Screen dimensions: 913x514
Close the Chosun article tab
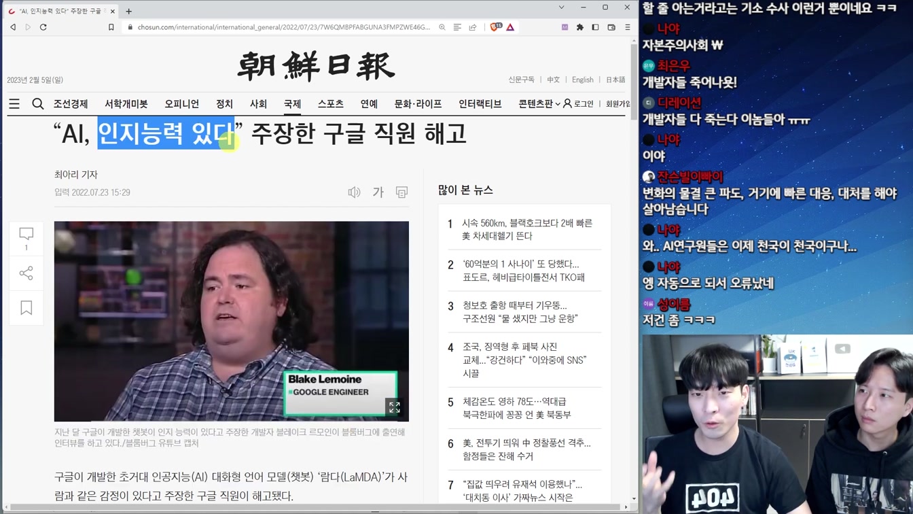113,11
